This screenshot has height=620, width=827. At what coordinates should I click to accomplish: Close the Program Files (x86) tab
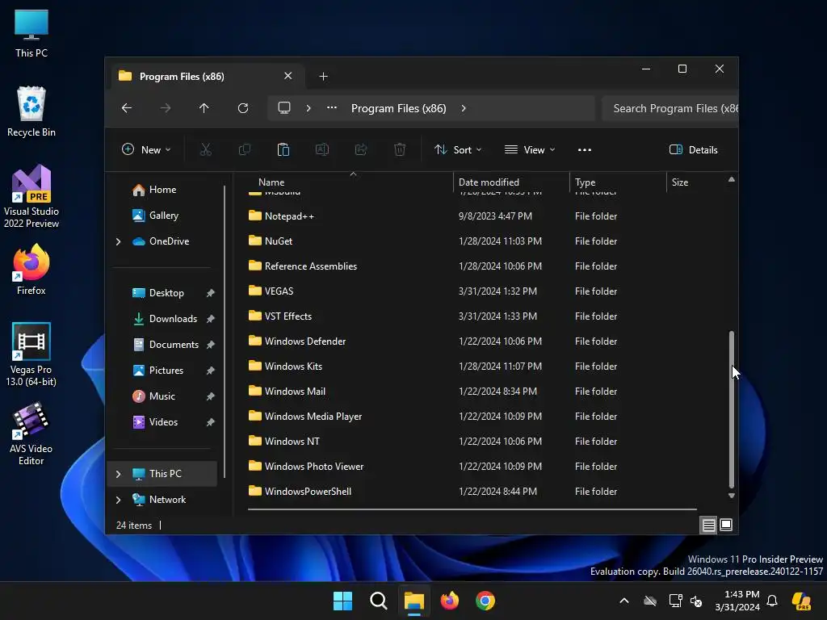click(x=288, y=76)
